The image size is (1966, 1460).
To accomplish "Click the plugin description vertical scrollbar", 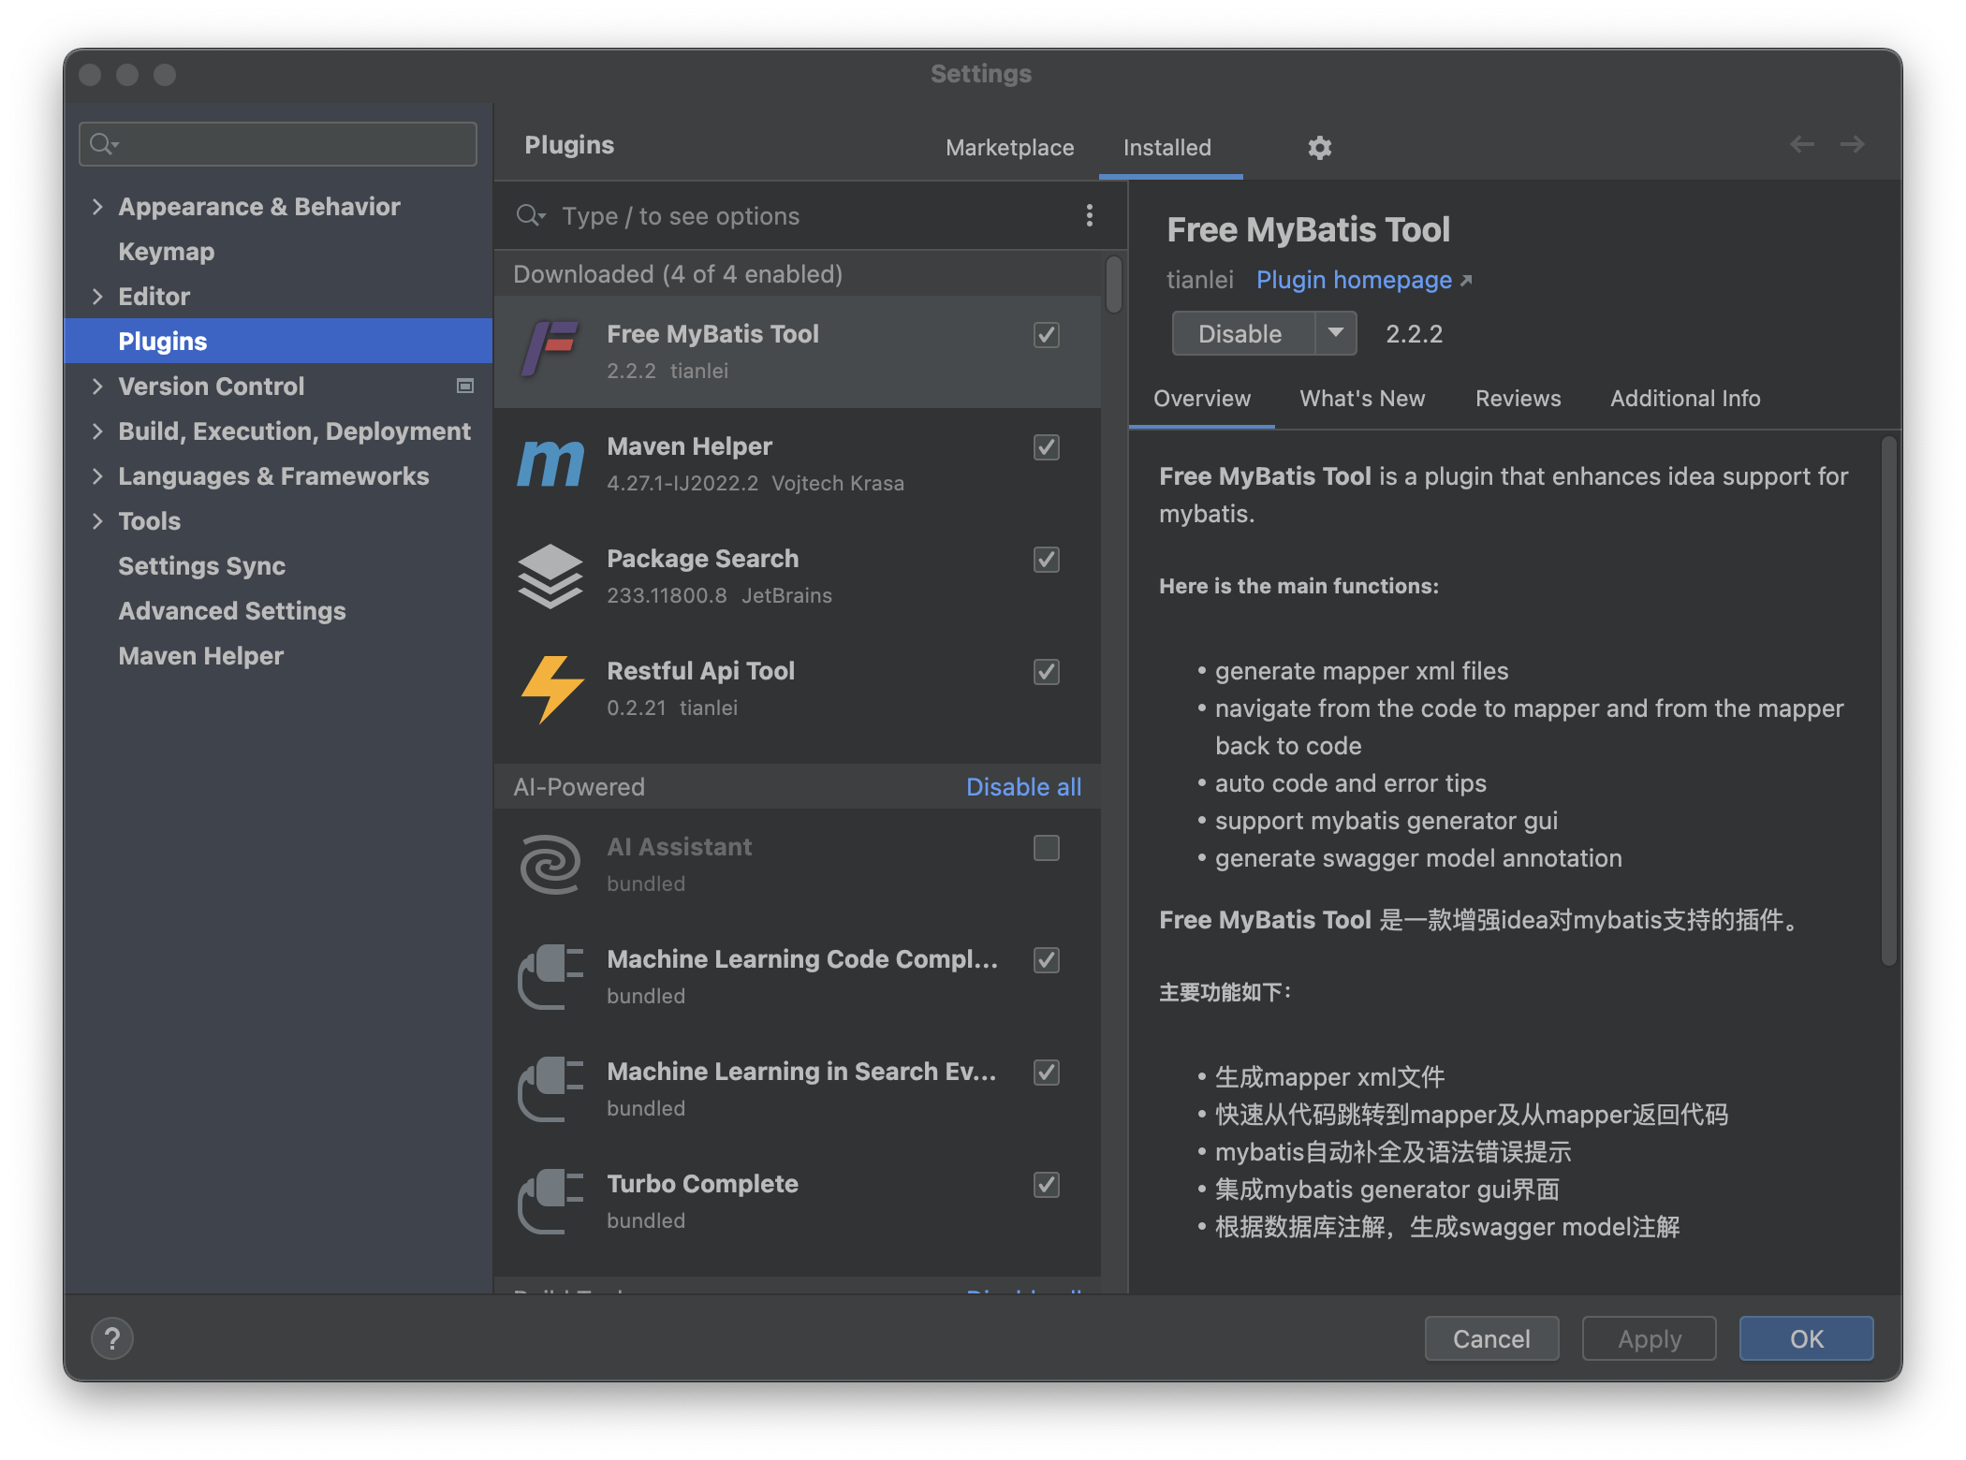I will (1889, 702).
